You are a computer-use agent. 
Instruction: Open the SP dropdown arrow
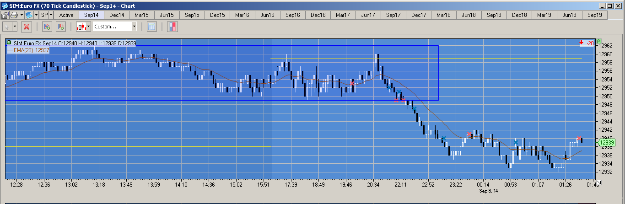(x=51, y=15)
